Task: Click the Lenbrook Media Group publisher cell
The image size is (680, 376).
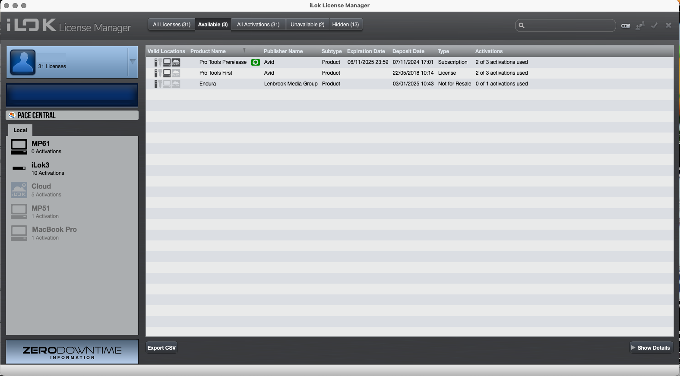Action: tap(291, 84)
